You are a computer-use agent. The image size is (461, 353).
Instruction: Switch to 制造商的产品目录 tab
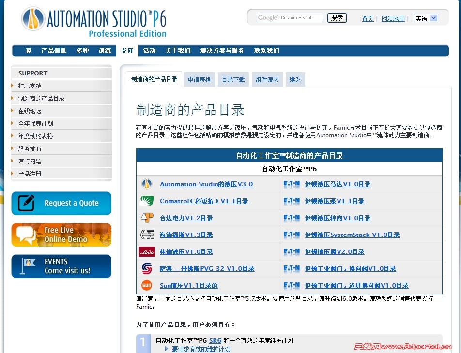(154, 79)
